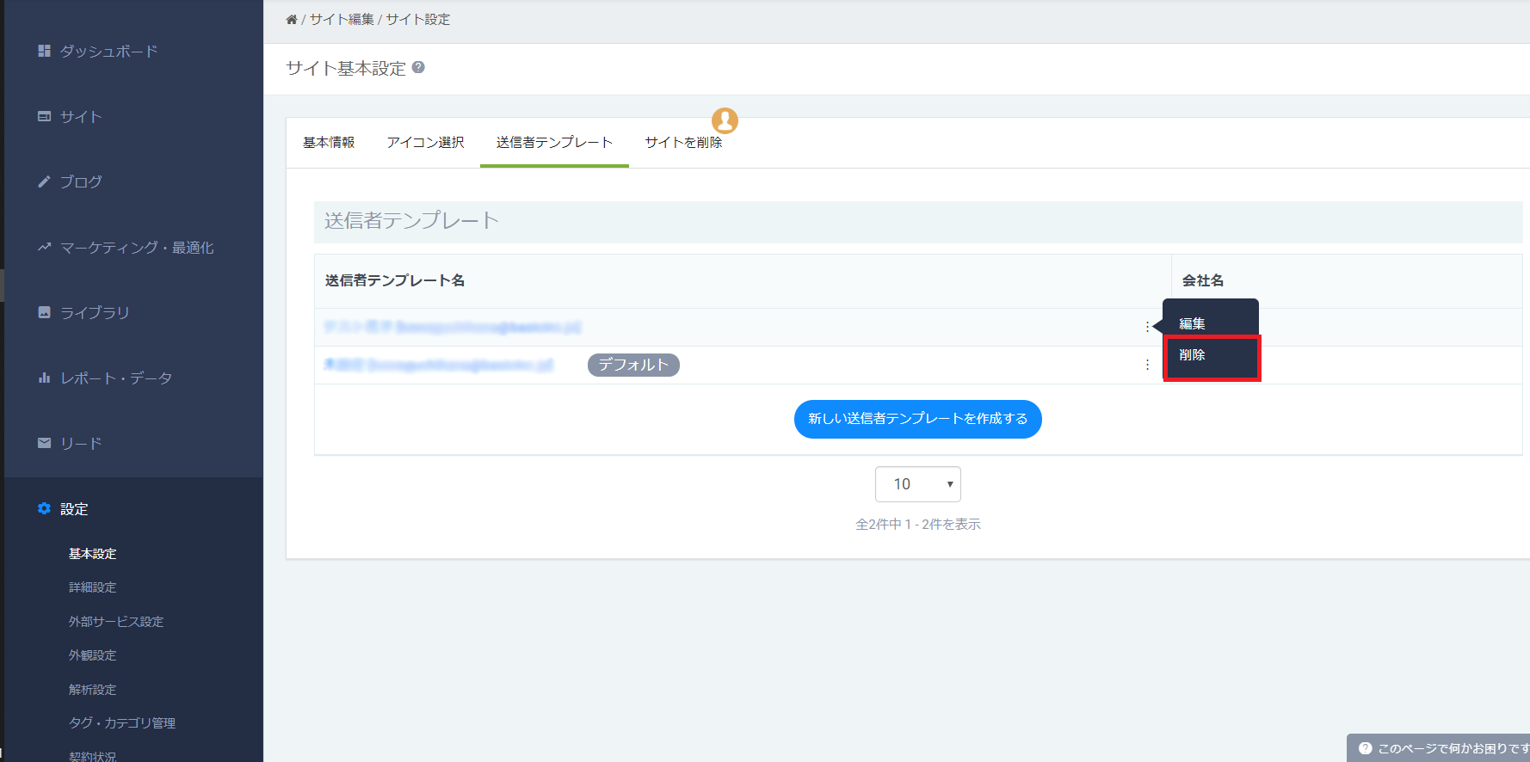The height and width of the screenshot is (762, 1530).
Task: Click the help question mark beside サイト基本設定
Action: click(418, 67)
